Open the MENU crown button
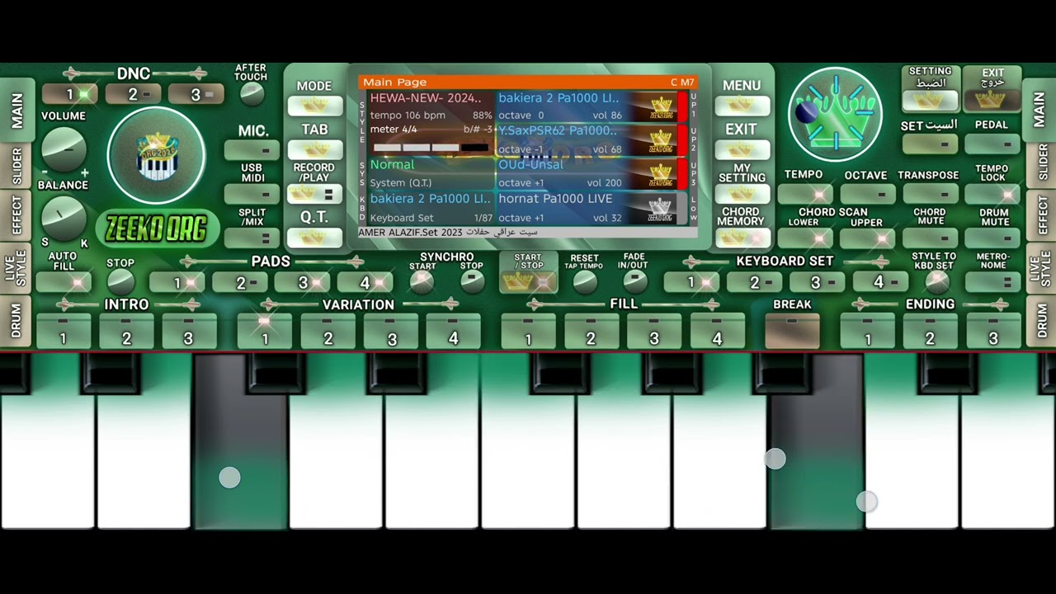 (742, 106)
